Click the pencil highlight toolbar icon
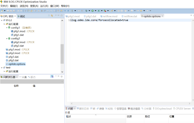Screen dimensions: 194x123 112,11
